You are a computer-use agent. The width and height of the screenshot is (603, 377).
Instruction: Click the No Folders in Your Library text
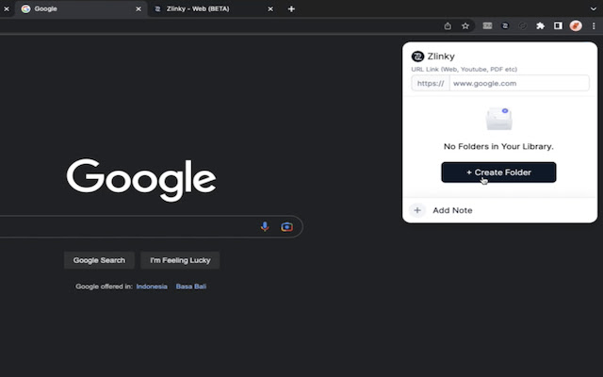(498, 147)
